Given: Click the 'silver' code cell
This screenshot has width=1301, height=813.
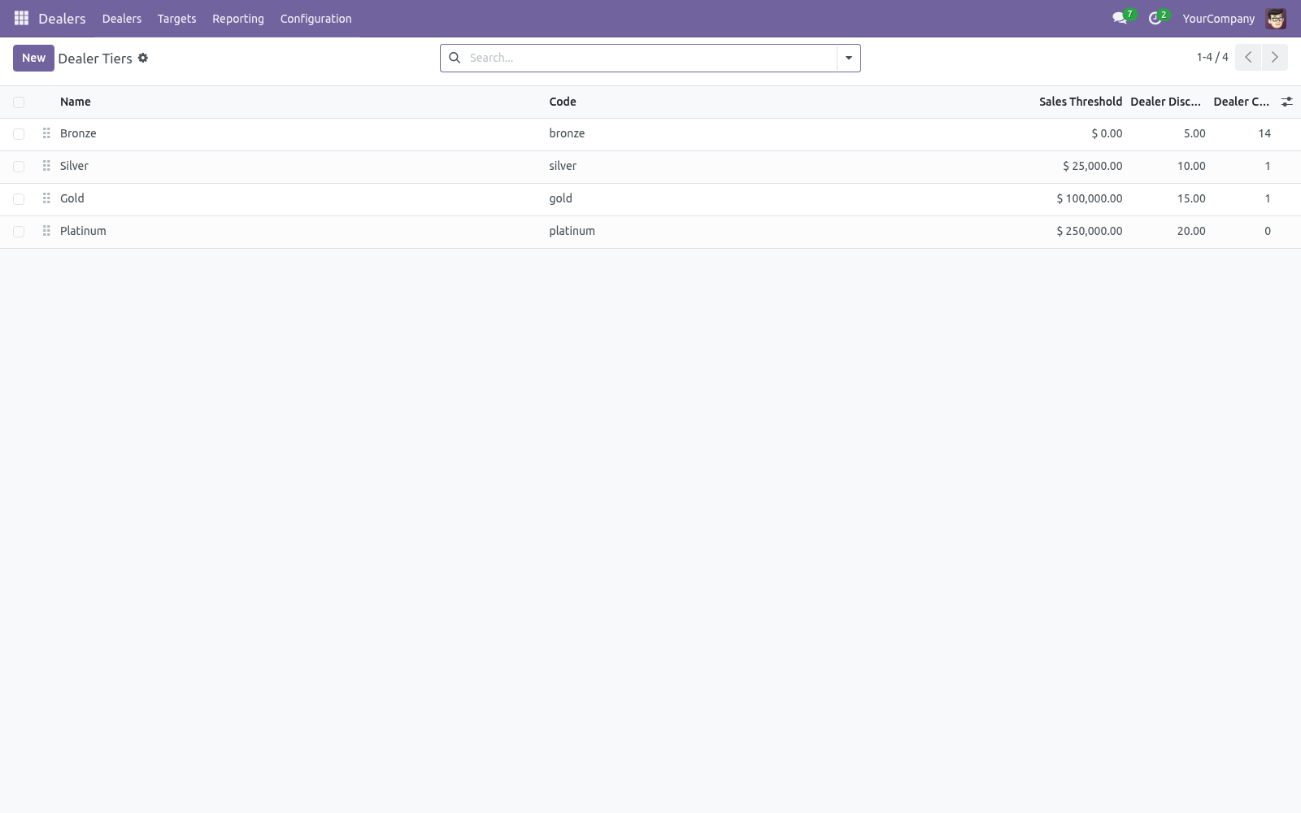Looking at the screenshot, I should point(563,166).
